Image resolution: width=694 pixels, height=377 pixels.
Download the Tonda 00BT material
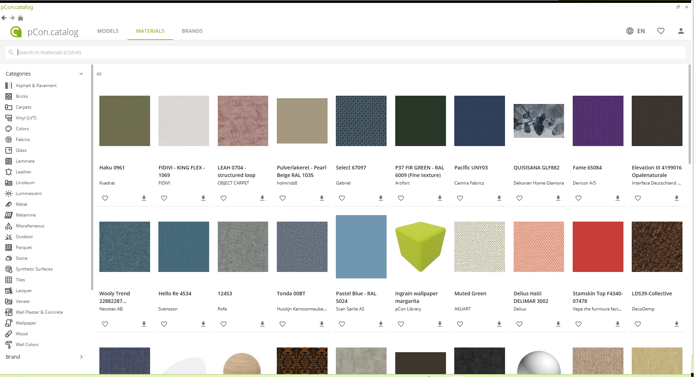tap(322, 324)
